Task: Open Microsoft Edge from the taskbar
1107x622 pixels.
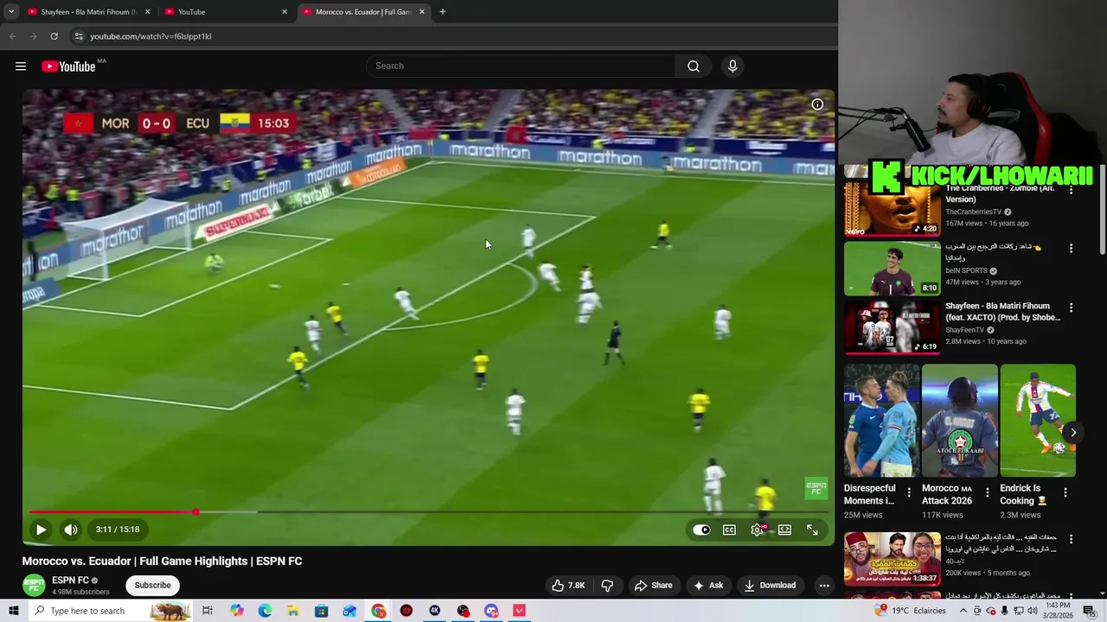Action: [265, 611]
